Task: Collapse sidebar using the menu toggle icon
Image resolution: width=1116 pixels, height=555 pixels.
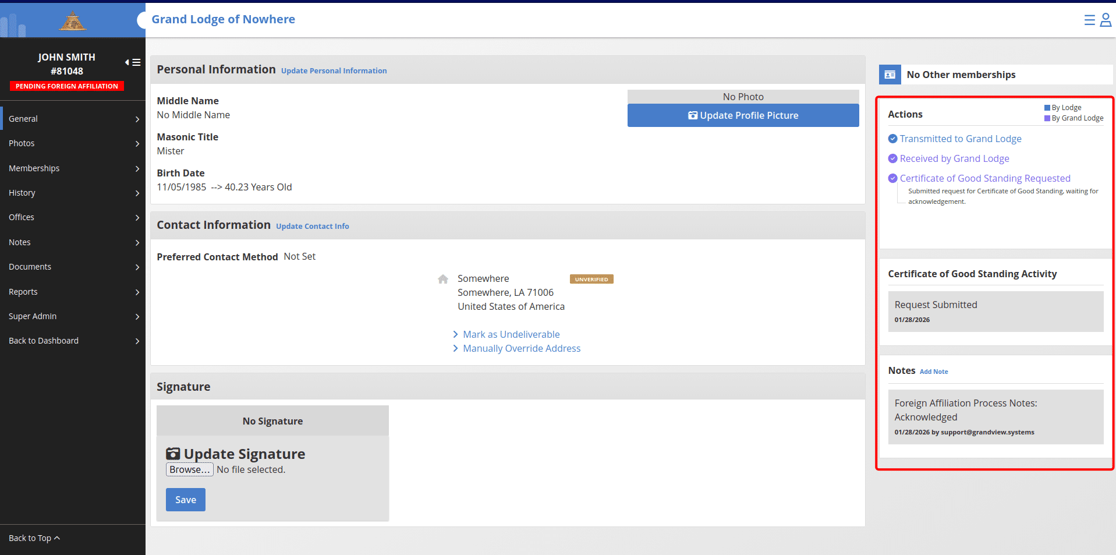Action: pyautogui.click(x=133, y=62)
